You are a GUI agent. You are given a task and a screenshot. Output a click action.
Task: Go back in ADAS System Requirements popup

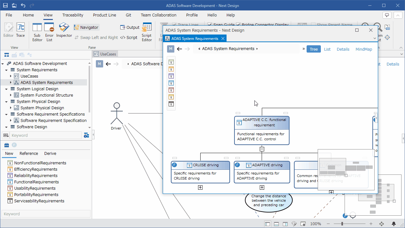click(179, 49)
